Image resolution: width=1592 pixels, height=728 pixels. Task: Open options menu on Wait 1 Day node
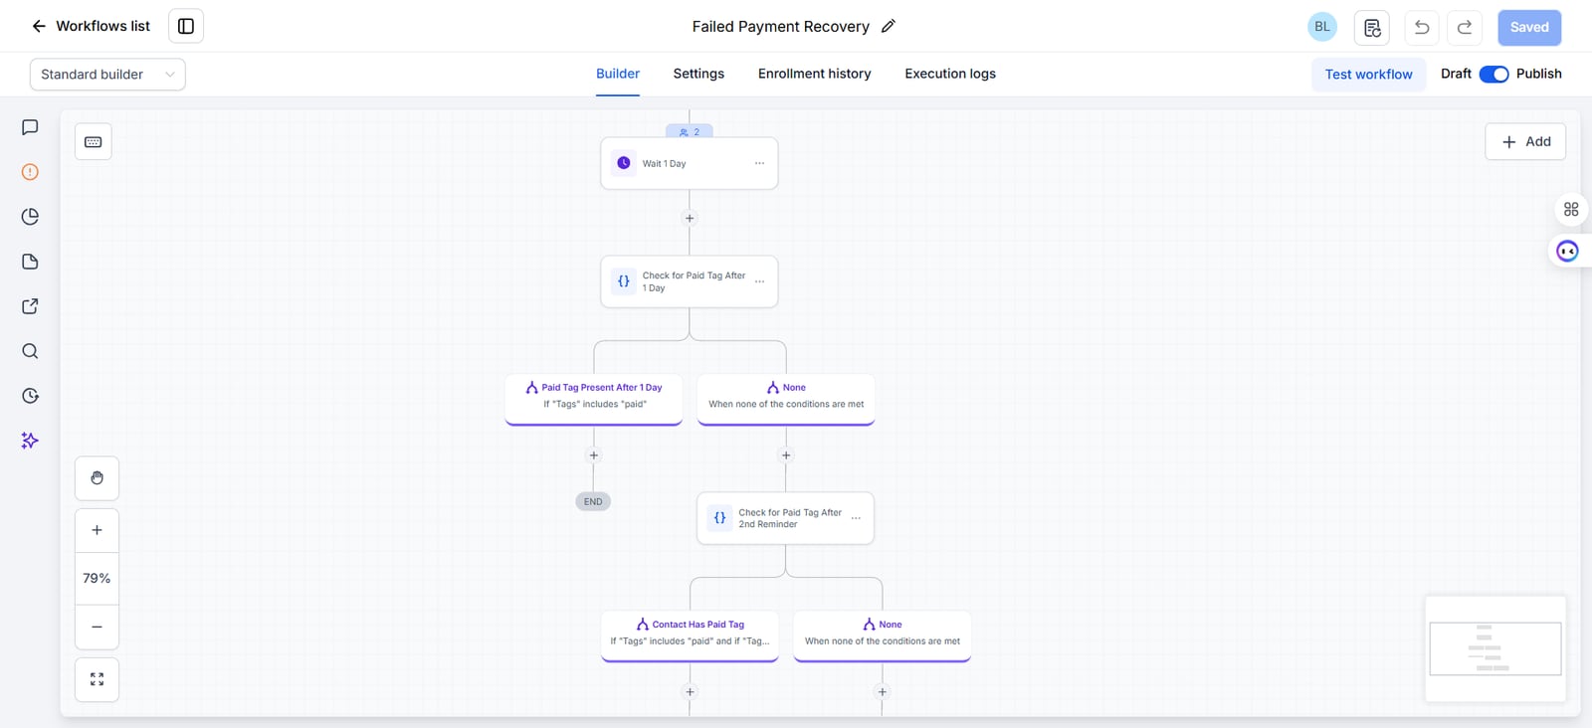(759, 163)
